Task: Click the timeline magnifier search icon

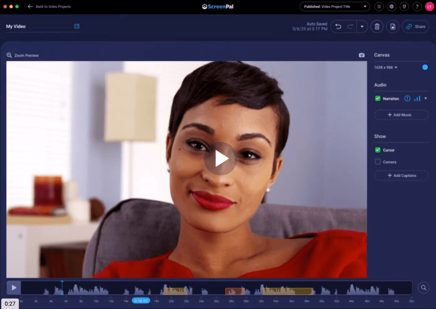Action: 423,288
